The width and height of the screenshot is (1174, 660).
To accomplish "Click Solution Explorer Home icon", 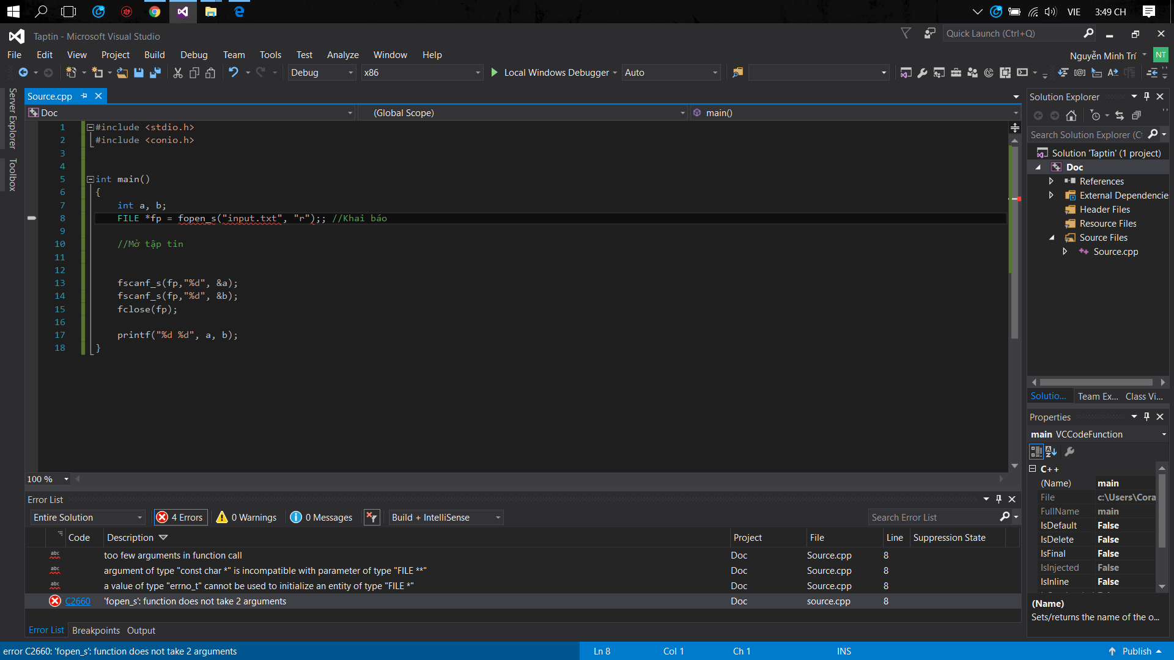I will click(x=1071, y=116).
